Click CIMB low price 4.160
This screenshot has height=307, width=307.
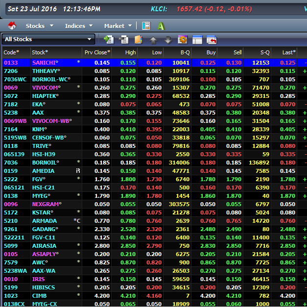point(154,296)
